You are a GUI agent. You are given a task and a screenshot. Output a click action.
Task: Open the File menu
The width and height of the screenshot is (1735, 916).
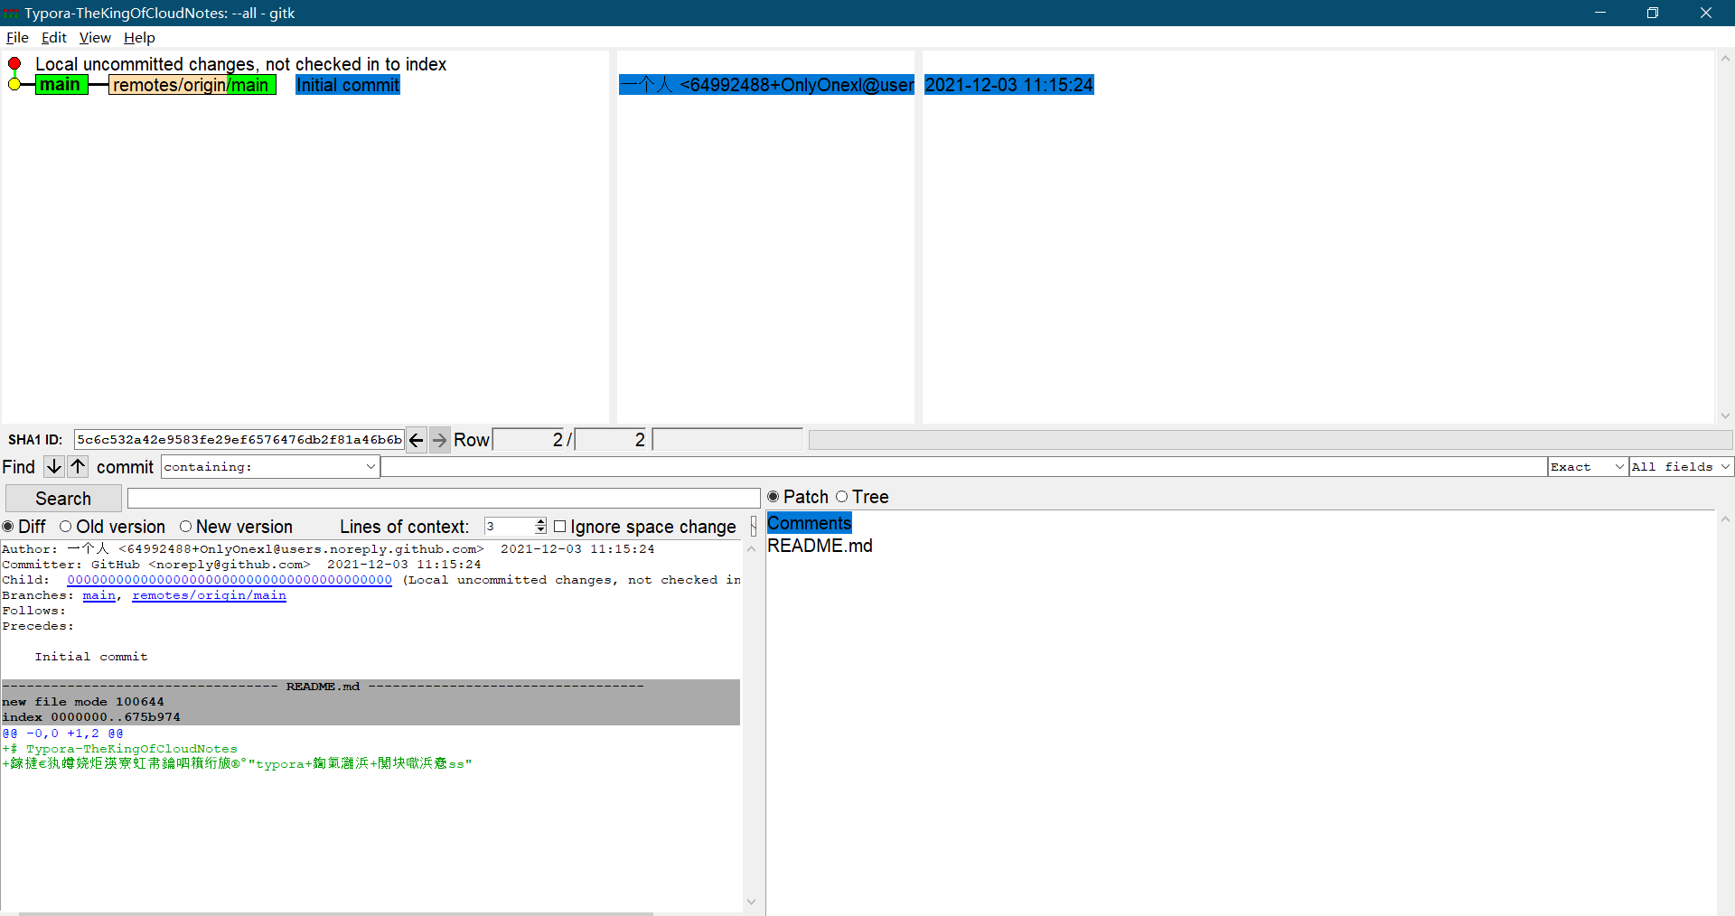(x=17, y=38)
